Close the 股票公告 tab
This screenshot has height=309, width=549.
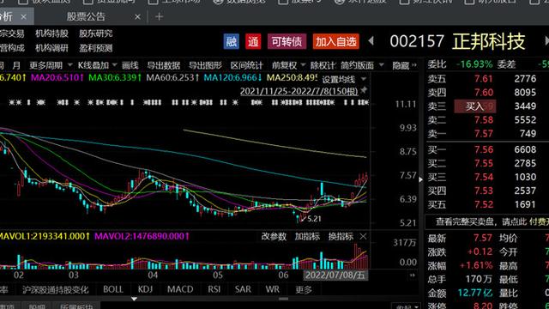[x=137, y=17]
